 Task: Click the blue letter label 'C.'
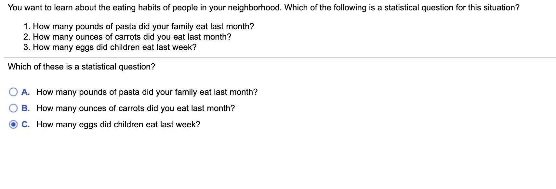point(26,125)
